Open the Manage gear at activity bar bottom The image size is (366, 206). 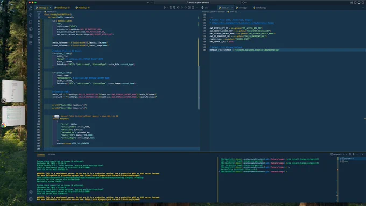point(31,199)
